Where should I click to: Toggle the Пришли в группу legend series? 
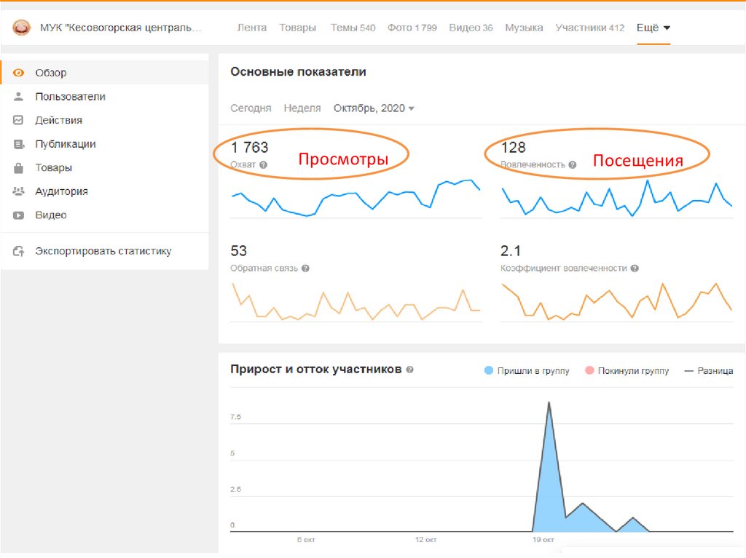coord(488,371)
